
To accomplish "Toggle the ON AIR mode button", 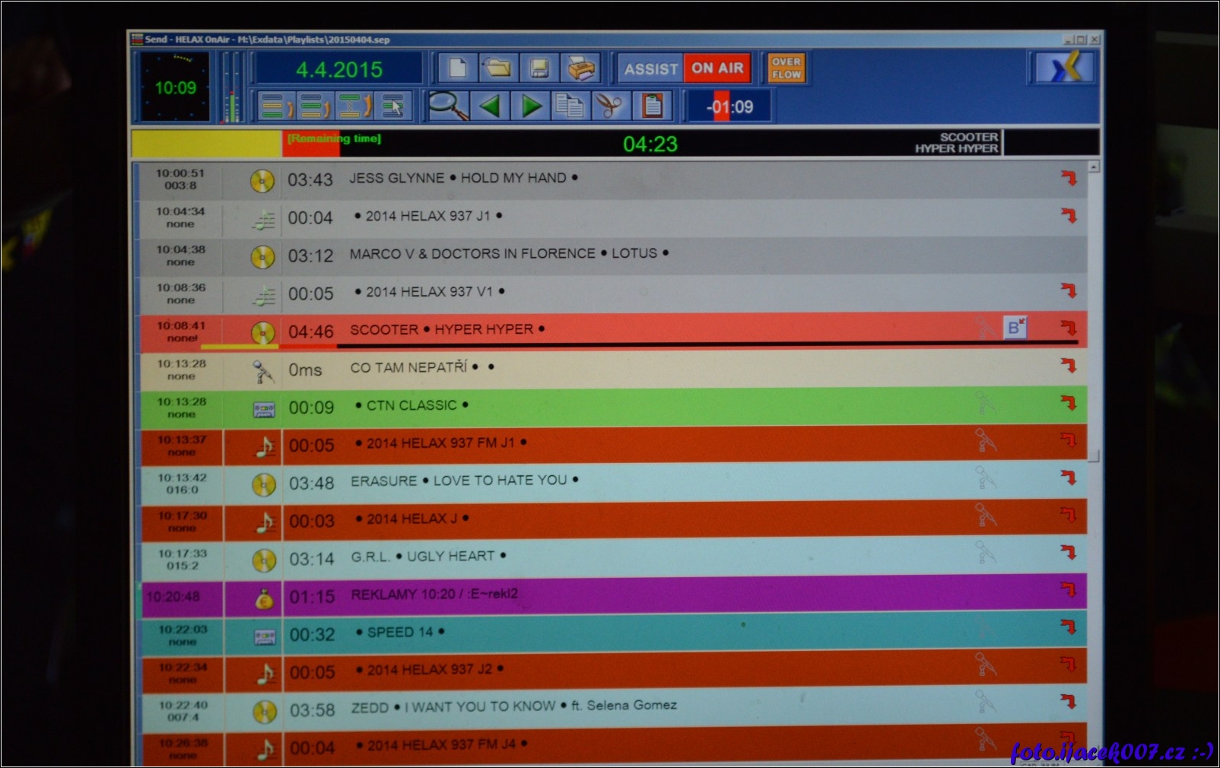I will [x=717, y=68].
